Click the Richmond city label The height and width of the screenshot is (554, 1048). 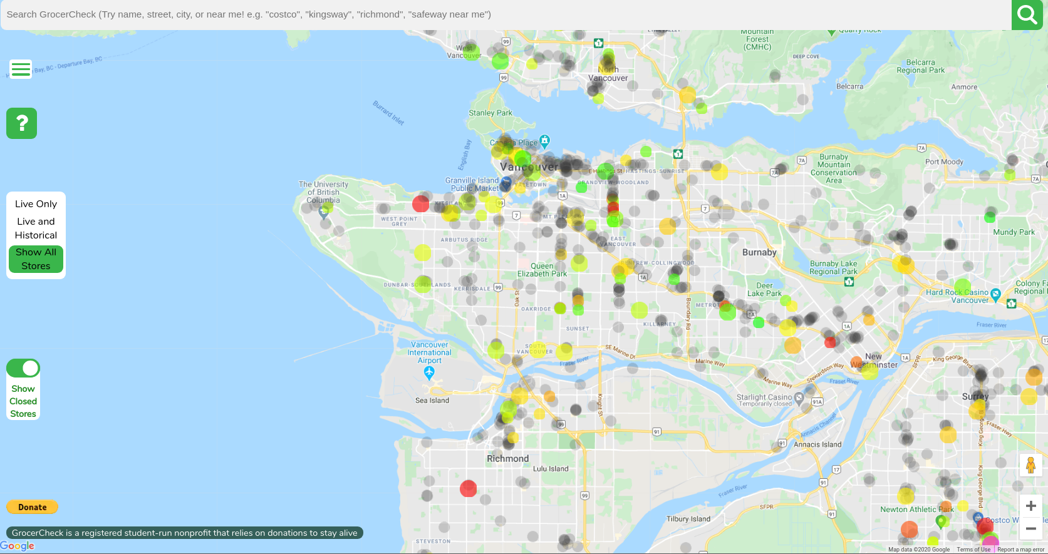(x=508, y=459)
